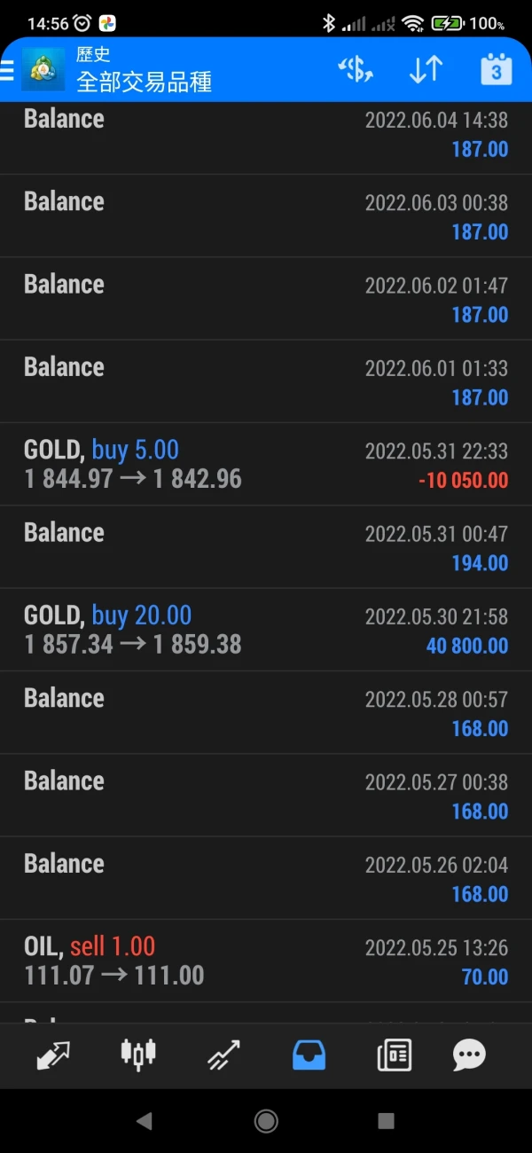Select Balance entry dated 2022.06.04 14:38
This screenshot has width=532, height=1153.
tap(266, 133)
